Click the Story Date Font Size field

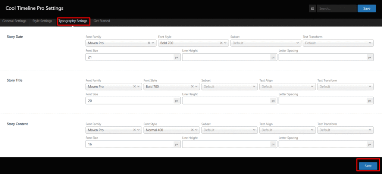(129, 57)
